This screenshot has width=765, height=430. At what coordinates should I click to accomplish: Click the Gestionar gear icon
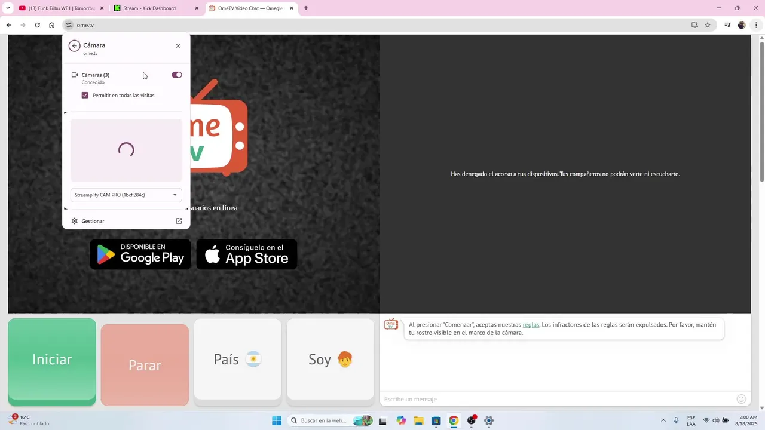75,221
